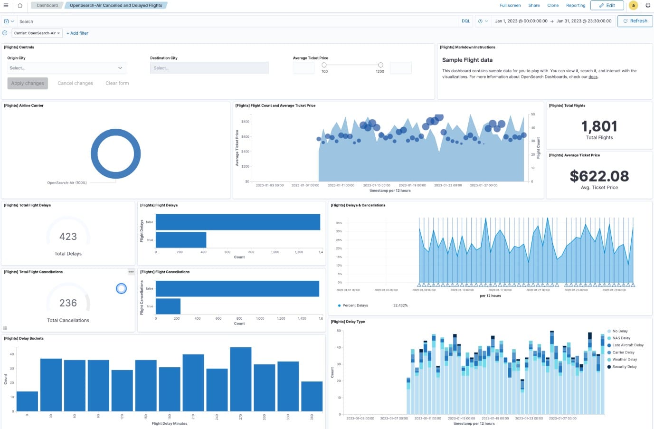
Task: Click the user avatar 'a'
Action: (633, 6)
